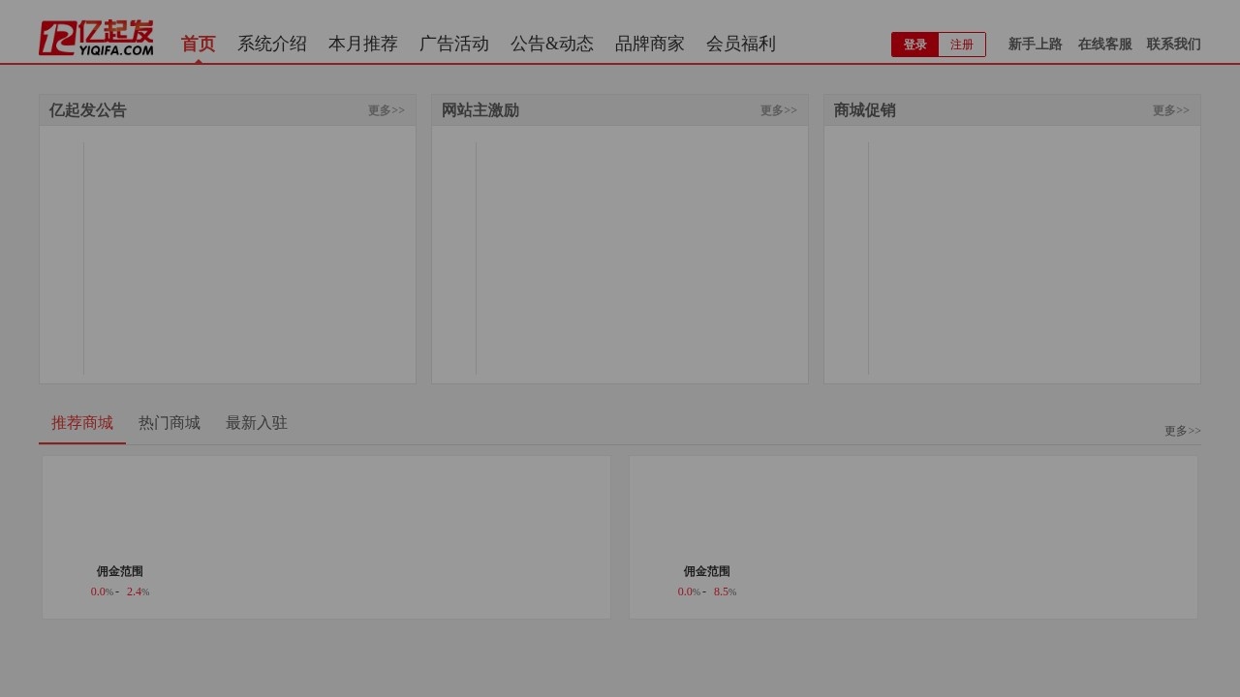Open the 首页 menu item
This screenshot has width=1240, height=697.
pos(199,44)
